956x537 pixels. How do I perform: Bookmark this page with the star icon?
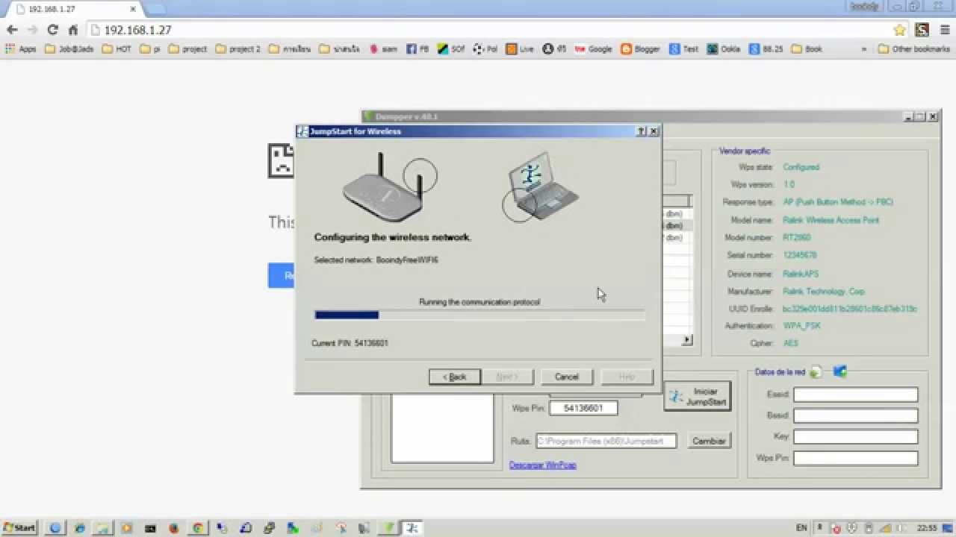pyautogui.click(x=900, y=30)
